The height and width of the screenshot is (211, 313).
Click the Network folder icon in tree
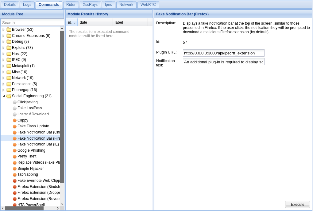click(9, 78)
